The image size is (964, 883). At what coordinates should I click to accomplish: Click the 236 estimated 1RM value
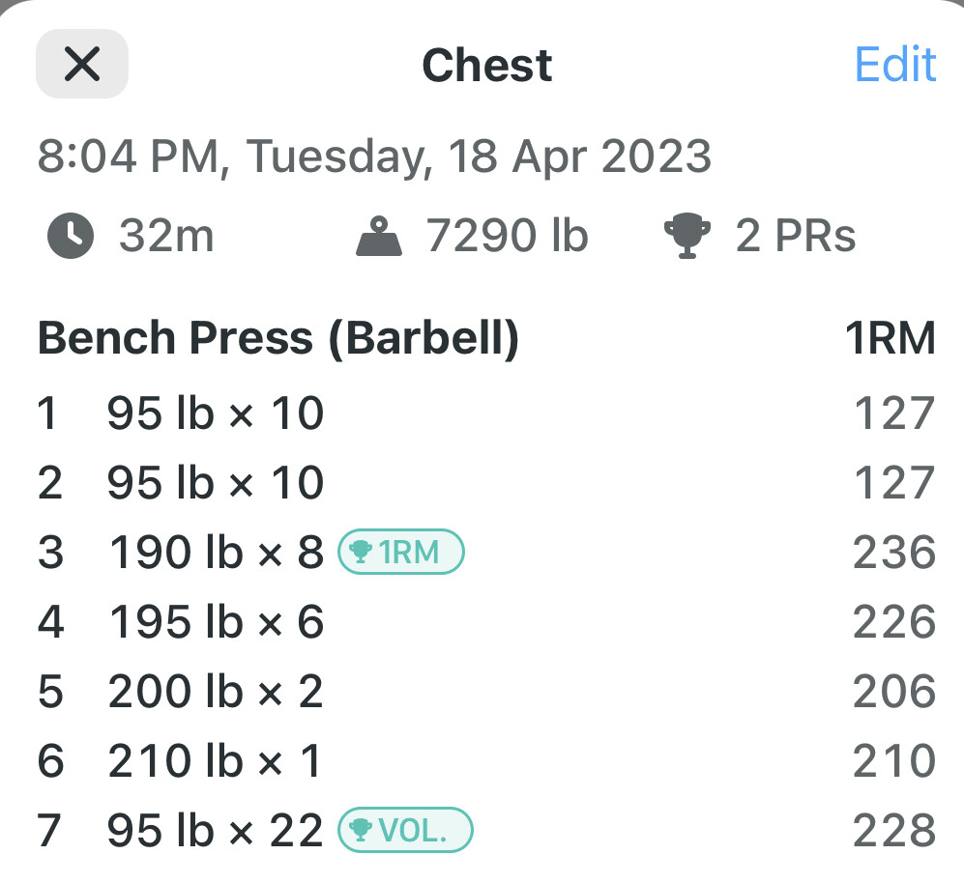click(894, 552)
